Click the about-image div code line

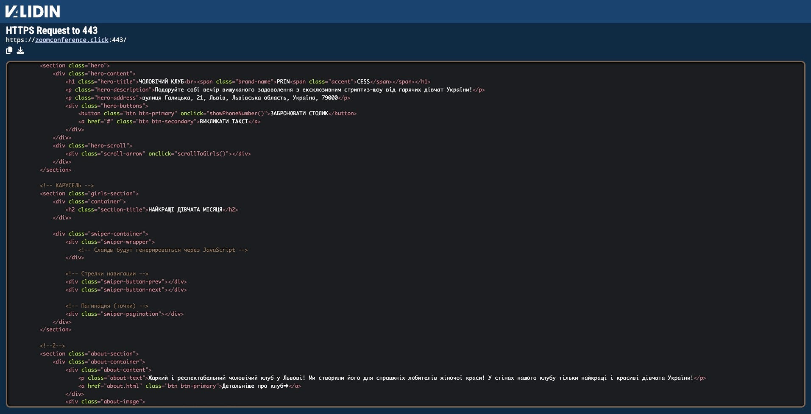click(x=105, y=402)
